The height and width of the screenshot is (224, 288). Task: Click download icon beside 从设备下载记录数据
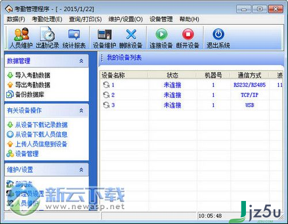coord(10,125)
